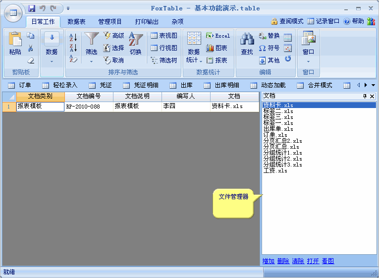Screen dimensions: 379x278
Task: Click the 替换 replace button
Action: (x=270, y=36)
